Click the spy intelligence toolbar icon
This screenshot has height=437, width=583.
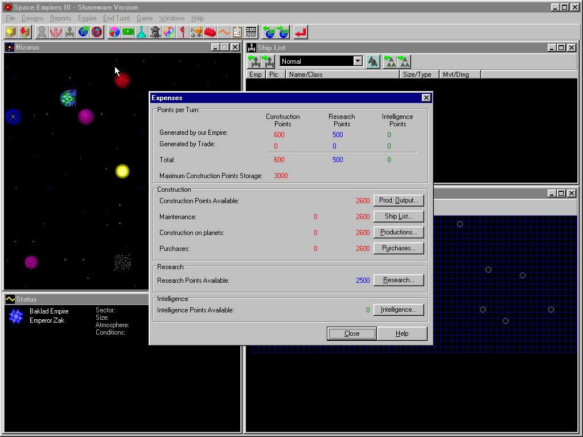155,32
